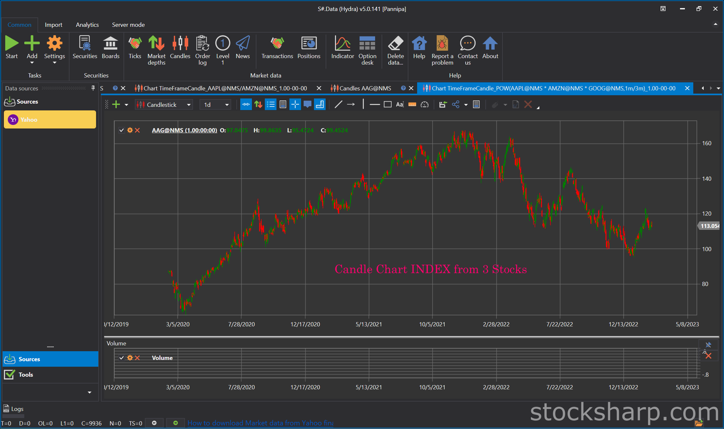Open the Yahoo finance download help link

(260, 423)
